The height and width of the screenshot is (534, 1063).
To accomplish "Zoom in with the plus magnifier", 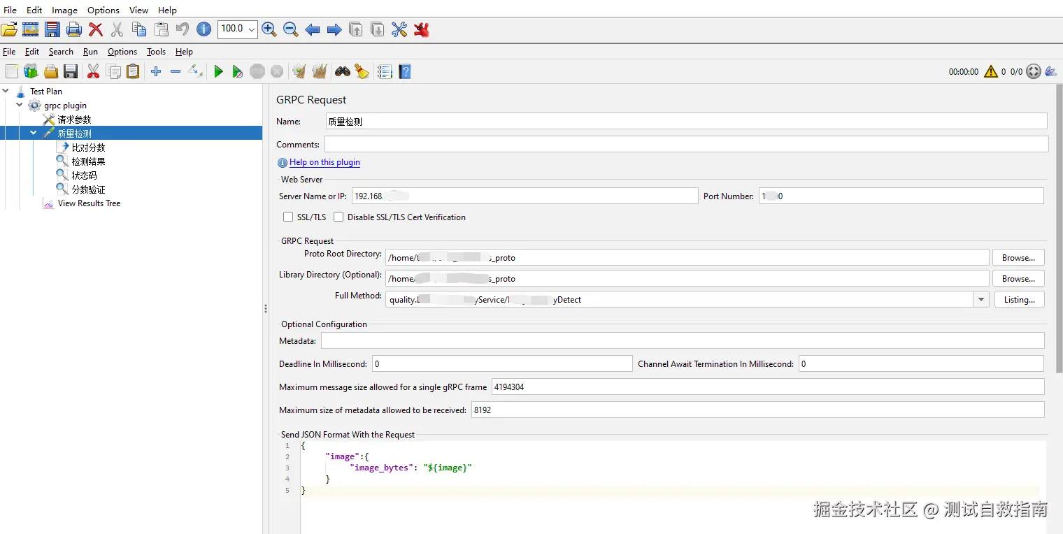I will [269, 29].
